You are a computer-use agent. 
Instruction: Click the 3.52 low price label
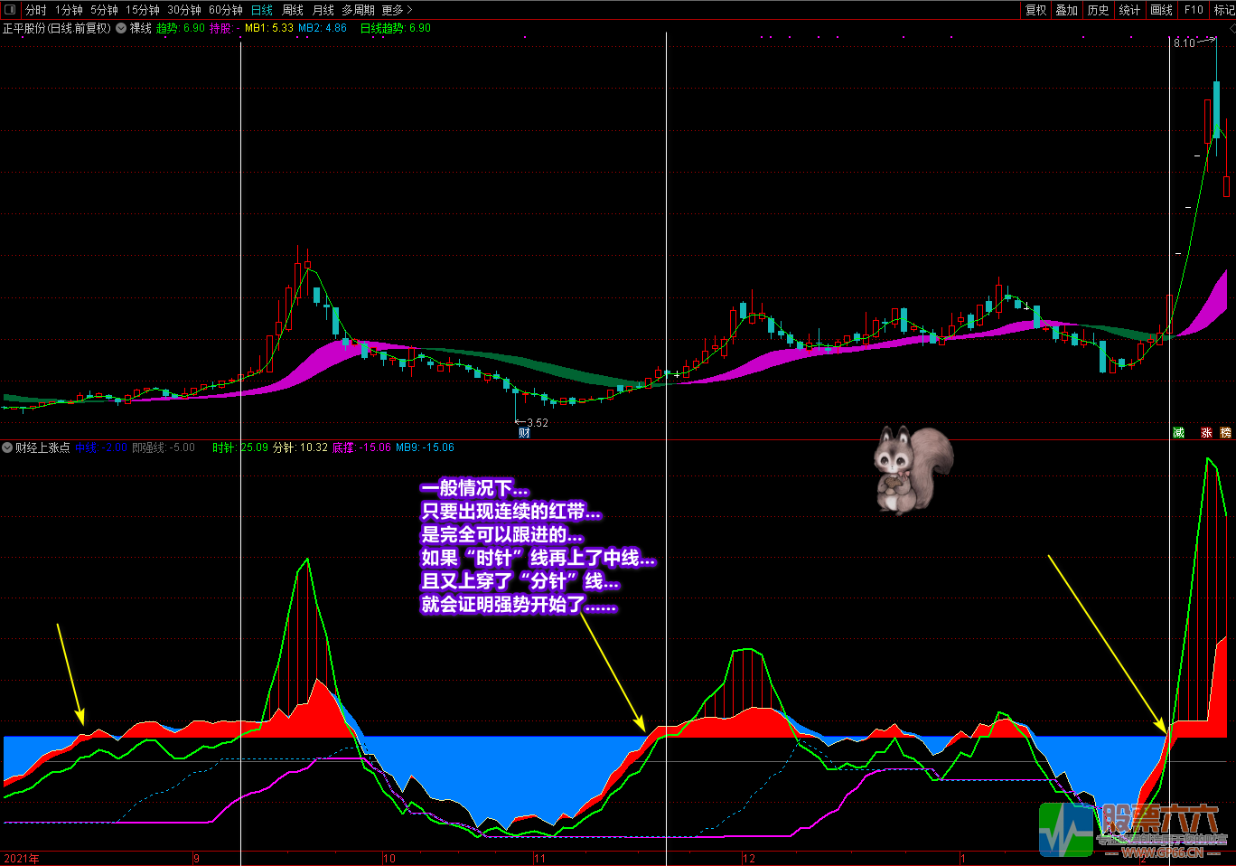pos(538,422)
